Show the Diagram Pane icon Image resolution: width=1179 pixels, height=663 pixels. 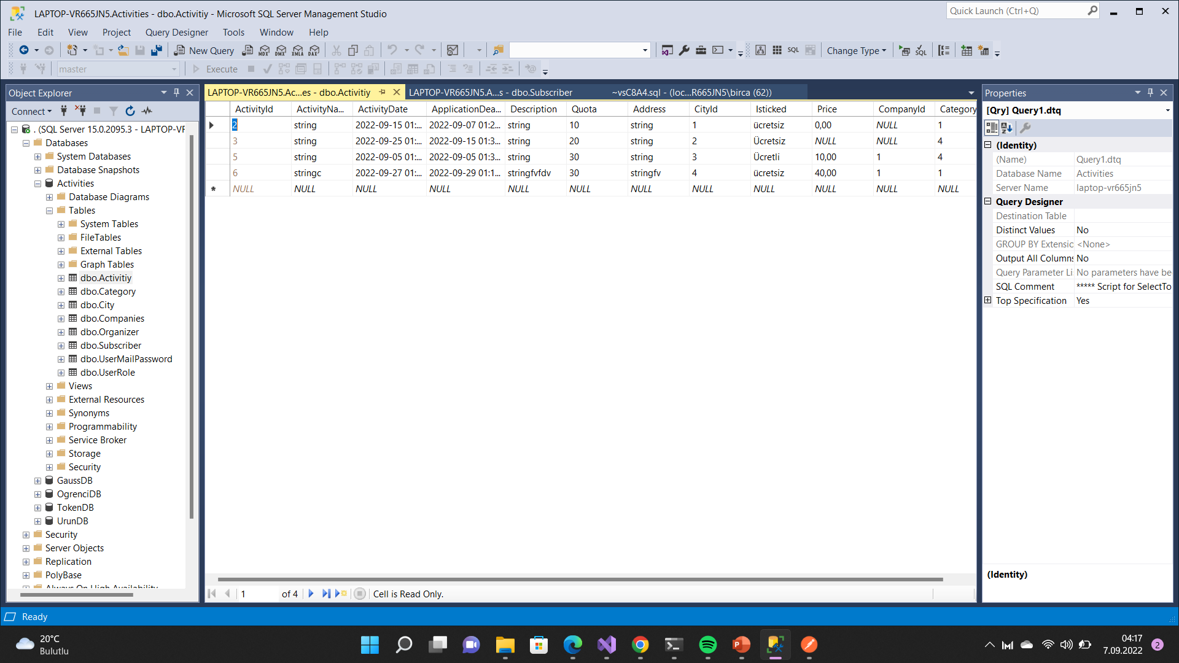point(760,50)
